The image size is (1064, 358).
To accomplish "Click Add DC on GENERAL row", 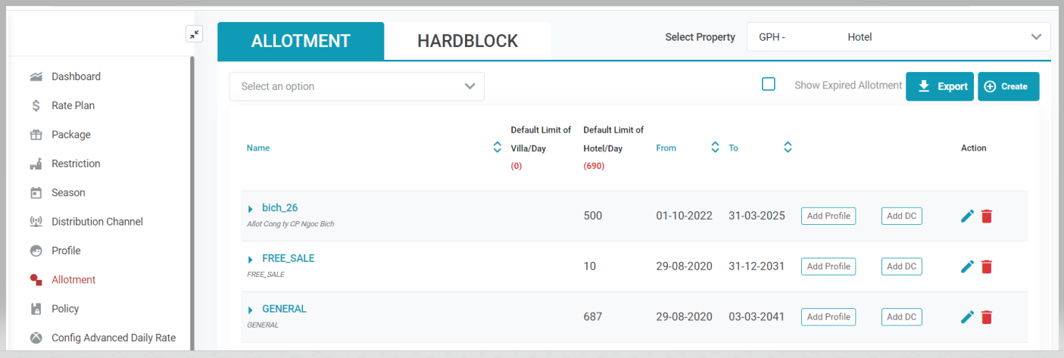I will (901, 317).
